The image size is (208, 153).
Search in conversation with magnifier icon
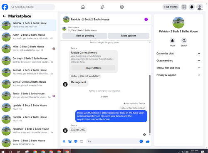tap(184, 41)
